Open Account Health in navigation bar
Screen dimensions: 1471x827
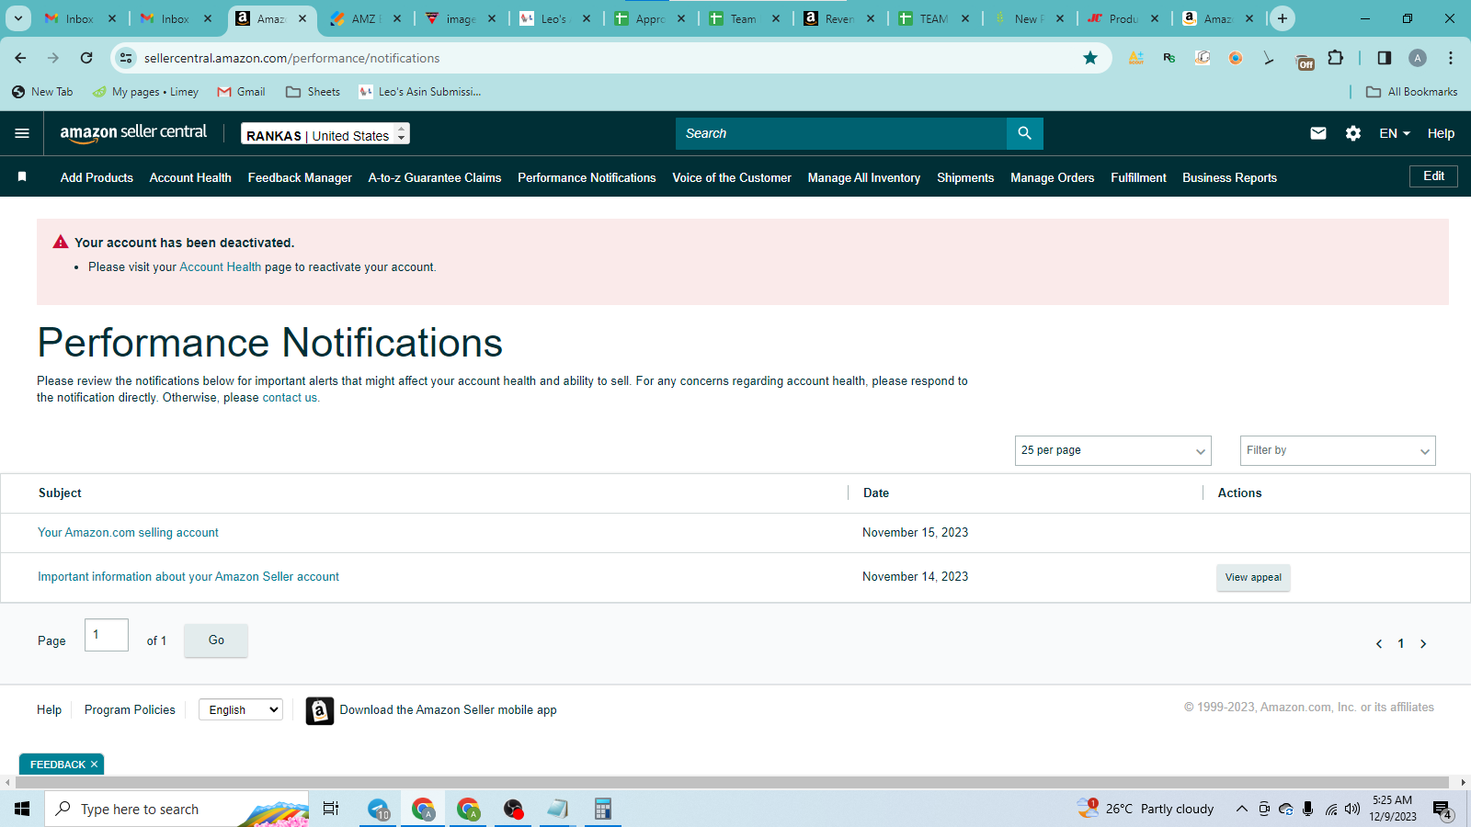pos(190,177)
